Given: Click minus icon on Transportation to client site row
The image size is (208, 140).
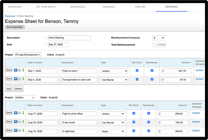Looking at the screenshot, I should coord(19,79).
